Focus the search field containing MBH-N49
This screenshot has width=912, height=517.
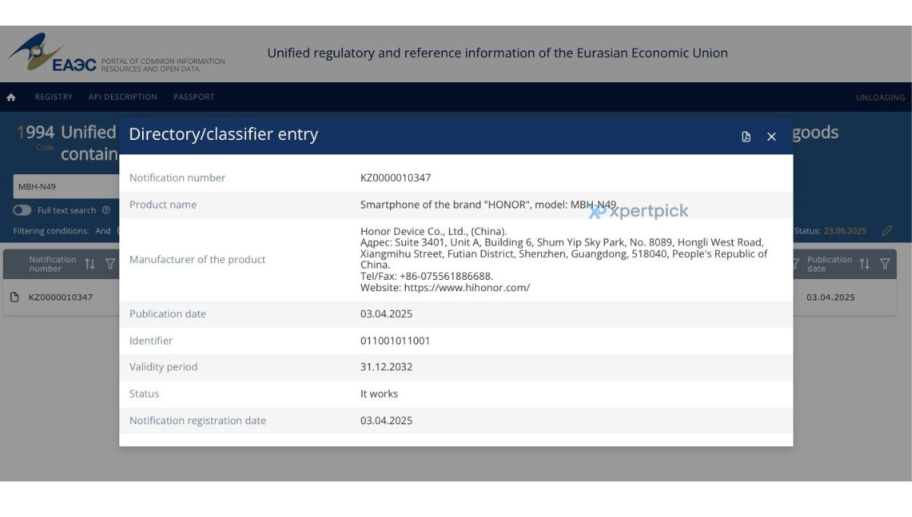tap(66, 186)
